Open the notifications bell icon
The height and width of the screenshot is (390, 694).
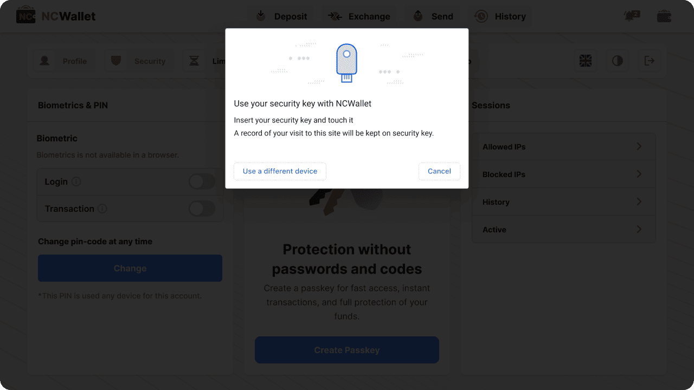point(632,16)
